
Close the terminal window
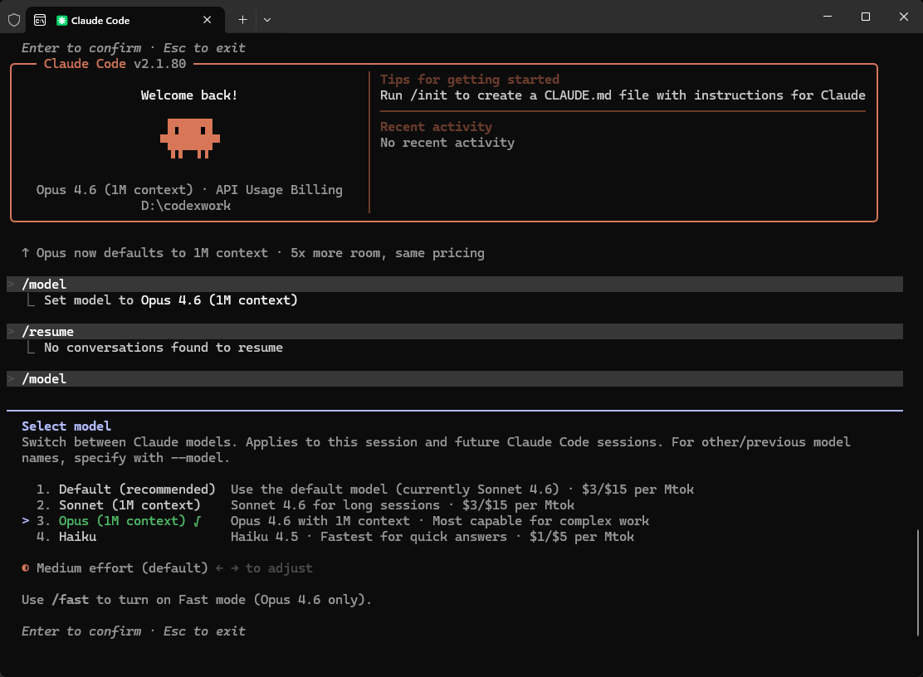904,17
